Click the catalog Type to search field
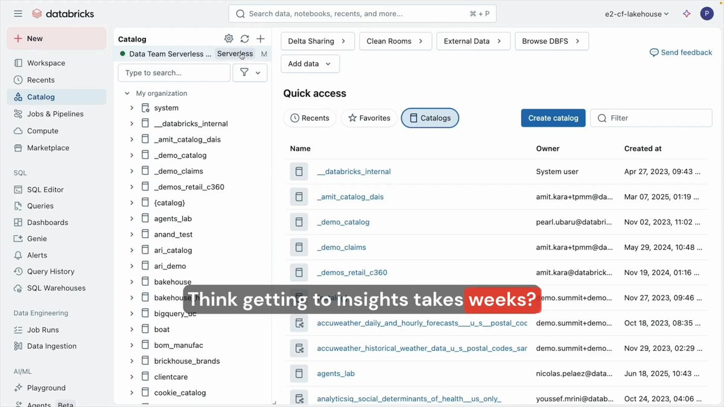The height and width of the screenshot is (407, 724). [174, 72]
